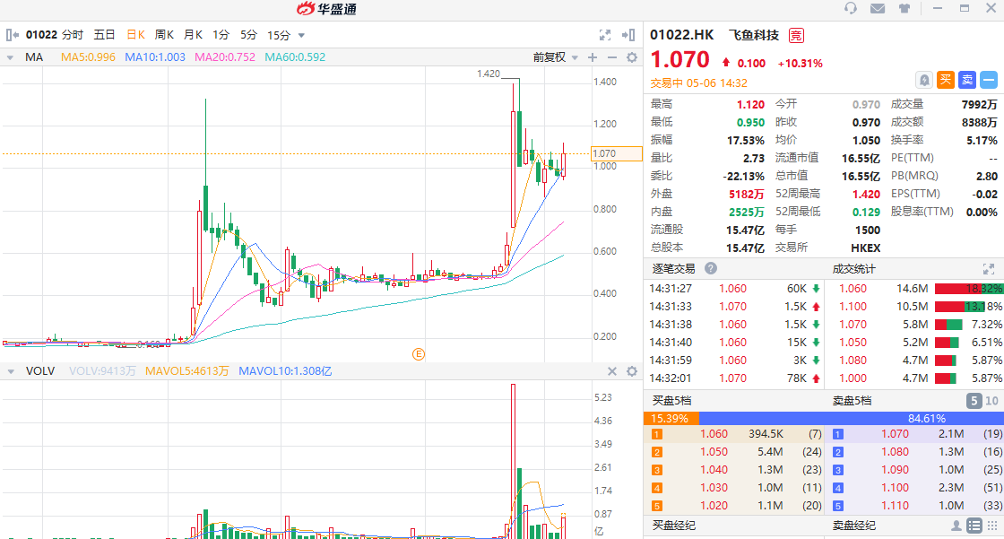
Task: Open more timeframes dropdown after 15分
Action: coord(301,35)
